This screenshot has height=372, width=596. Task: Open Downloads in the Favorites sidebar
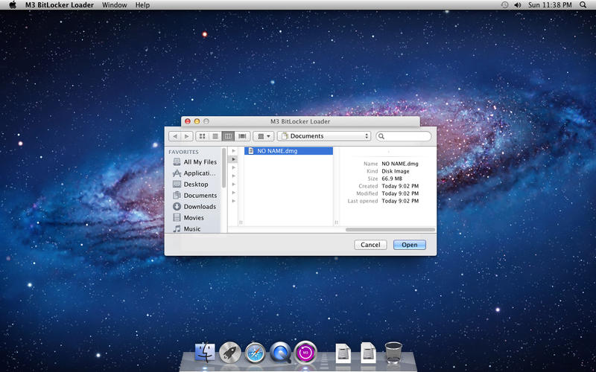[194, 207]
